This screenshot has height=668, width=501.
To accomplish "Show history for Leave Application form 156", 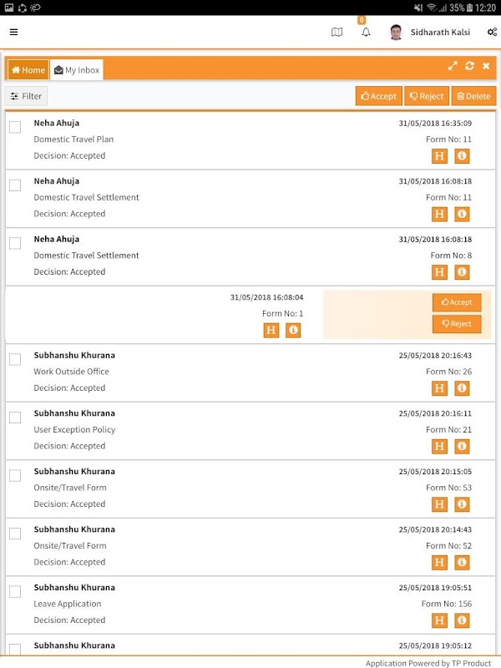I will point(440,620).
